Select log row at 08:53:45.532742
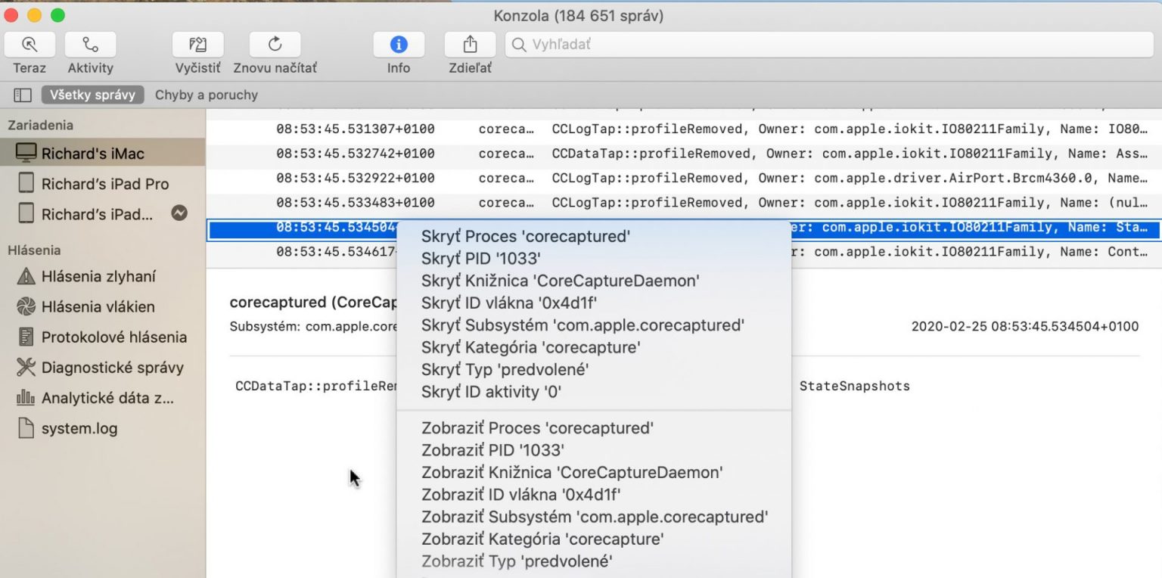The width and height of the screenshot is (1162, 578). [684, 154]
